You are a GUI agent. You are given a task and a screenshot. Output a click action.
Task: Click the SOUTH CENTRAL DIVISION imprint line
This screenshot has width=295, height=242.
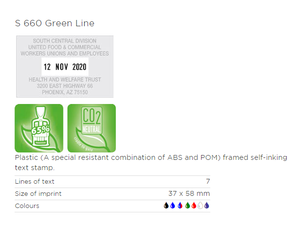tap(65, 41)
